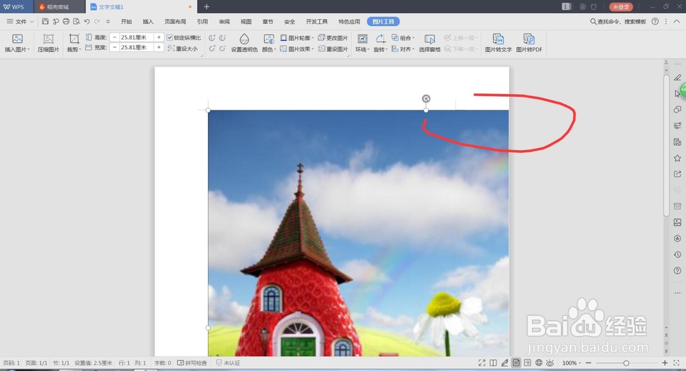Toggle the Lock Aspect Ratio (锁定纵横比) checkbox
686x371 pixels.
coord(169,38)
